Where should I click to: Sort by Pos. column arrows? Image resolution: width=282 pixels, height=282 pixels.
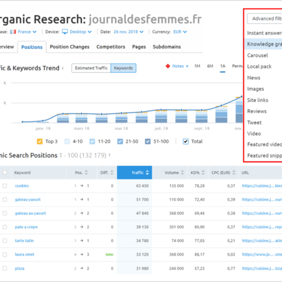click(x=86, y=173)
